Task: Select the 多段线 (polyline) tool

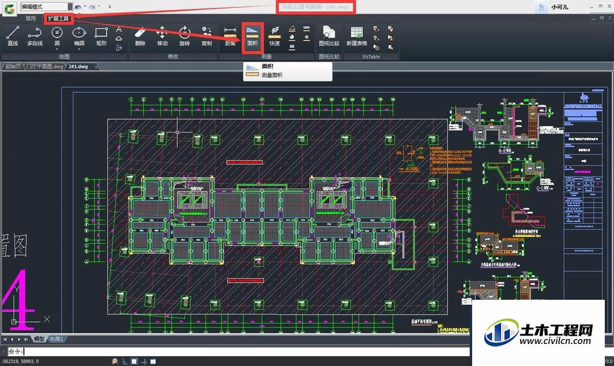Action: (x=35, y=36)
